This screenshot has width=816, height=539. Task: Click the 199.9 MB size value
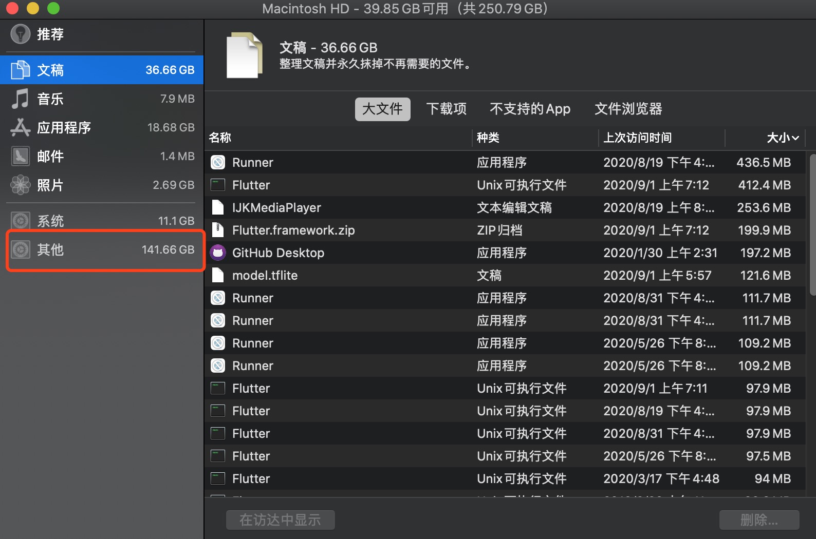click(x=764, y=230)
